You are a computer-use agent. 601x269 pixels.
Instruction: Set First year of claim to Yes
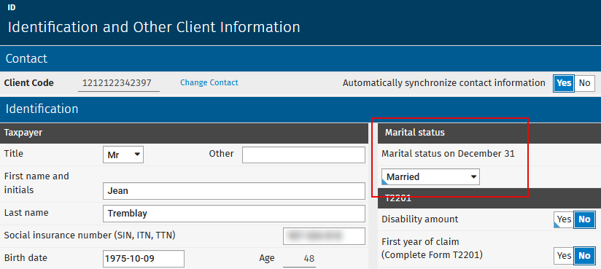(x=563, y=255)
